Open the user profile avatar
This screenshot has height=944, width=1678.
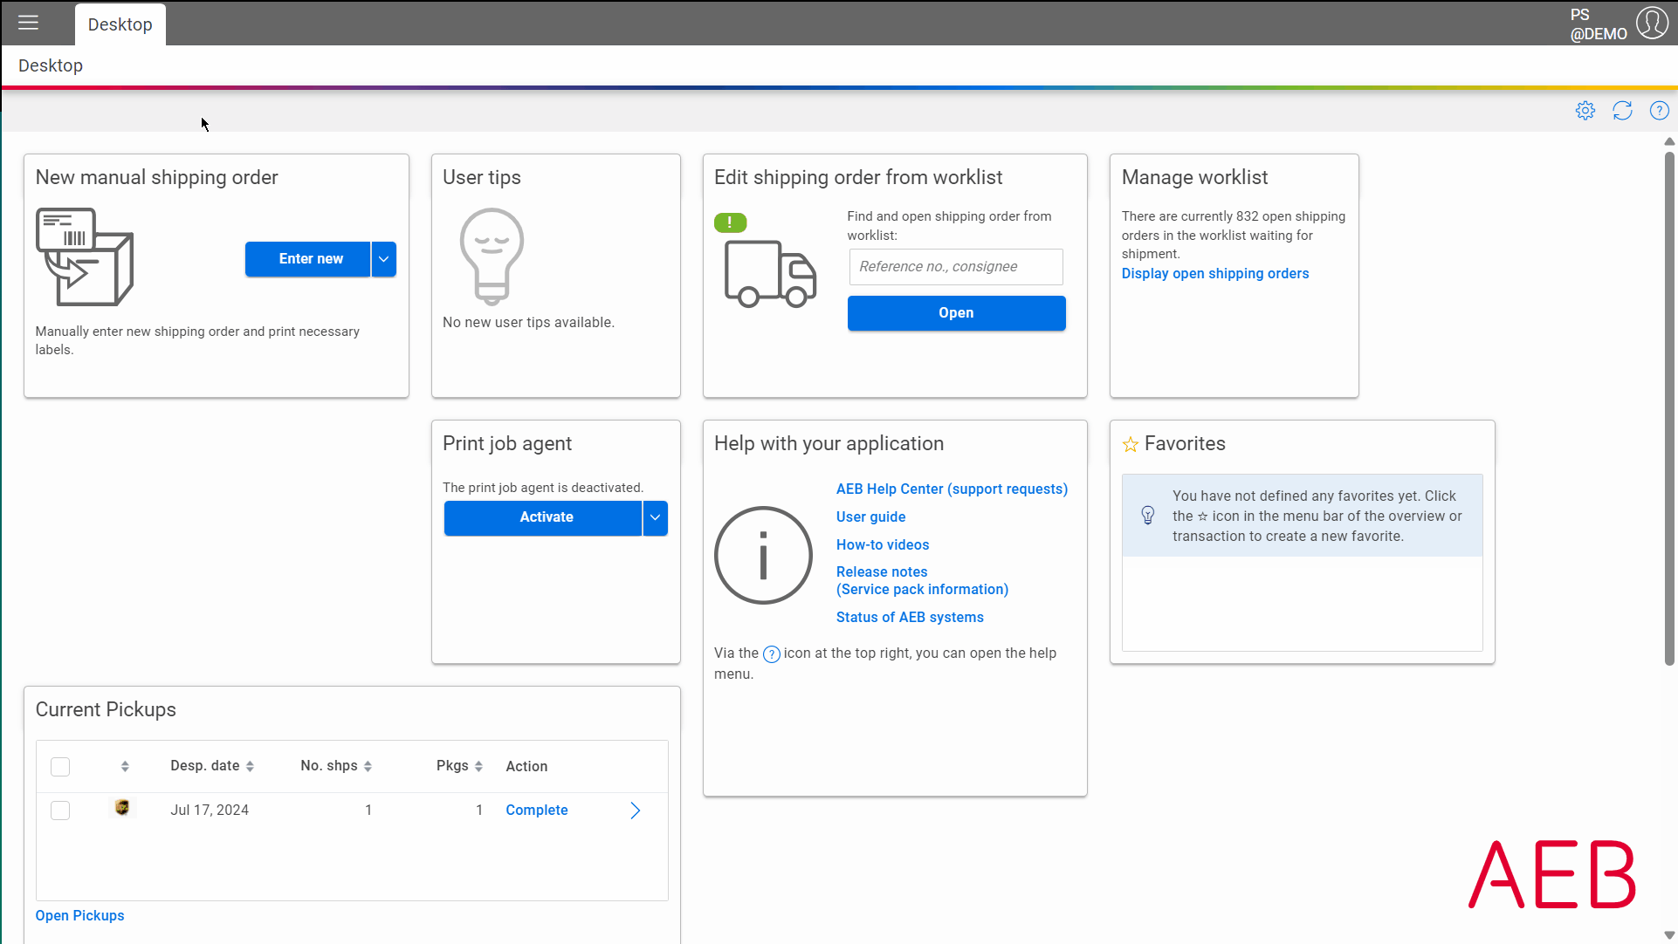click(x=1652, y=23)
